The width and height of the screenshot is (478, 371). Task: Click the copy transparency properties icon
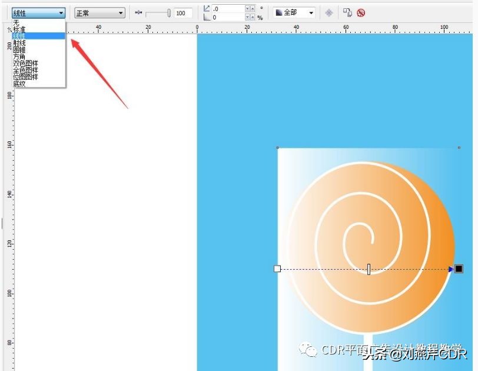point(347,12)
